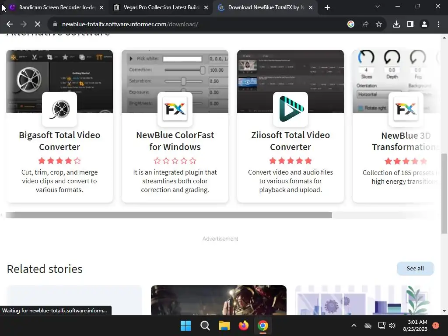Click the Related stories heading

click(45, 269)
